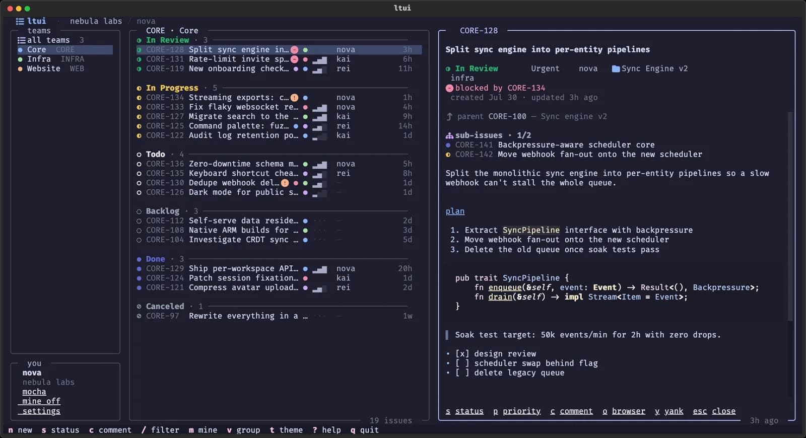Open the mocha theme link

(x=34, y=392)
